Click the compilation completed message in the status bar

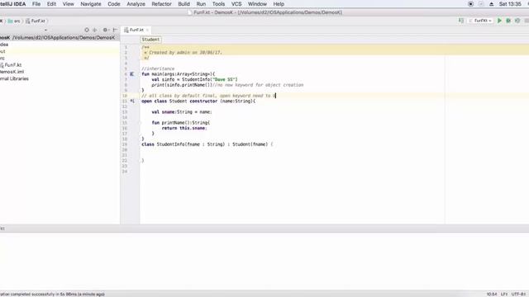click(x=52, y=295)
